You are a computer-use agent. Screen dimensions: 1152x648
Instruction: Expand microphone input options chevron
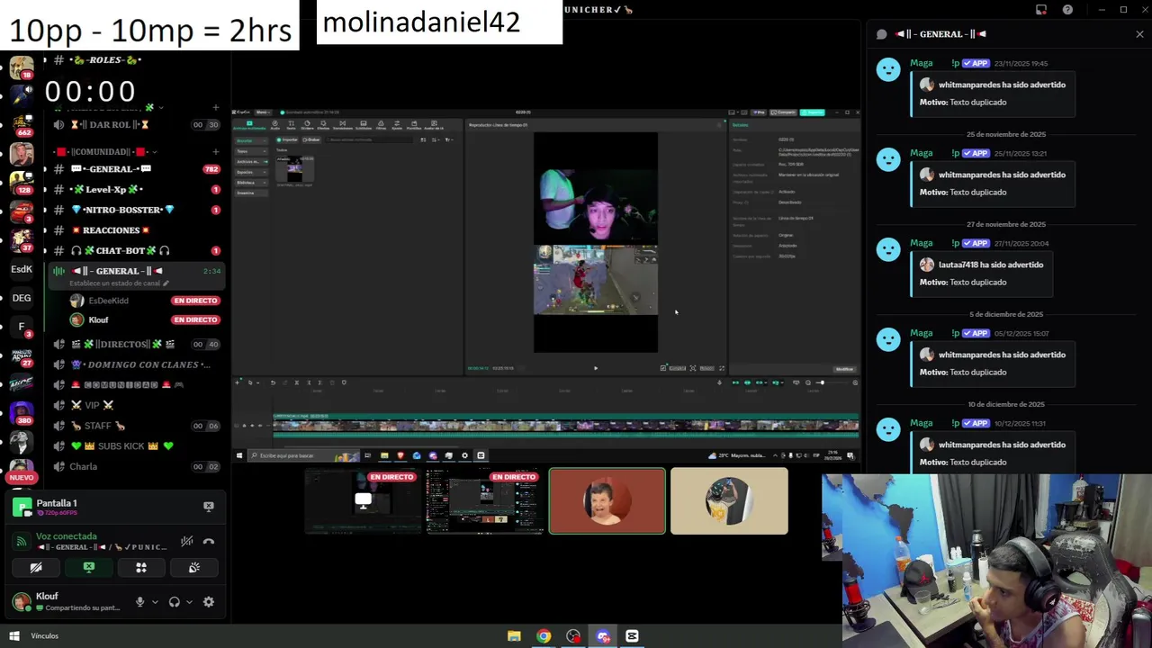[x=155, y=602]
